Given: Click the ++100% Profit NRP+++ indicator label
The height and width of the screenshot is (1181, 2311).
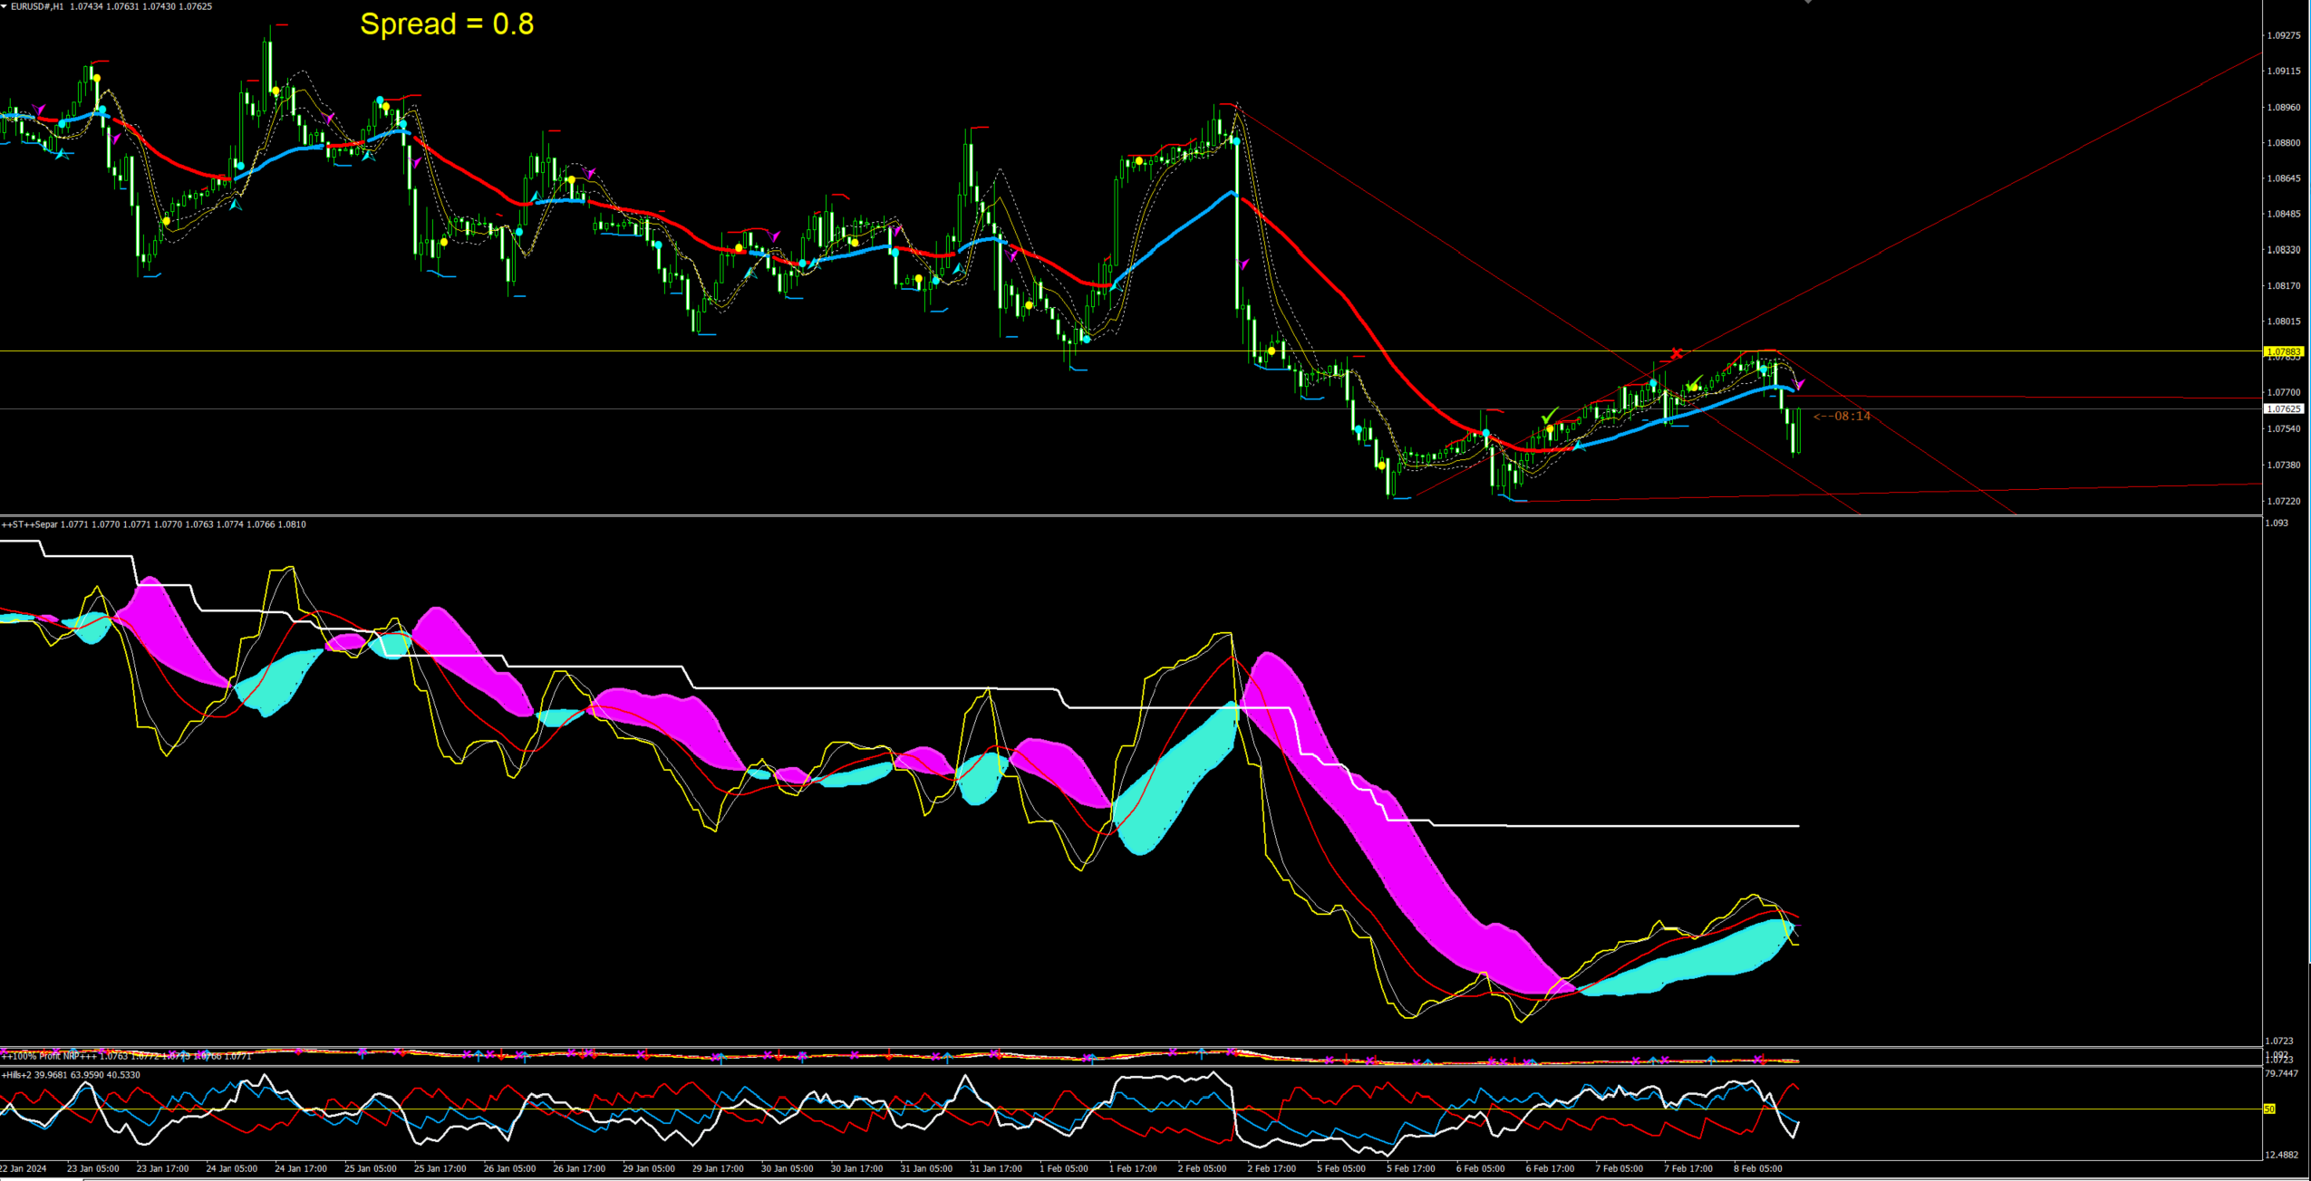Looking at the screenshot, I should tap(50, 1056).
